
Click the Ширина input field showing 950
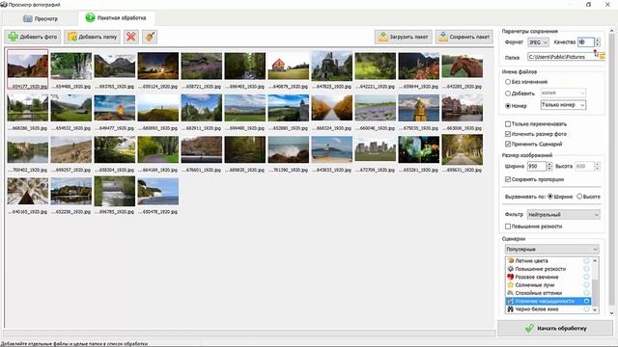(x=537, y=167)
